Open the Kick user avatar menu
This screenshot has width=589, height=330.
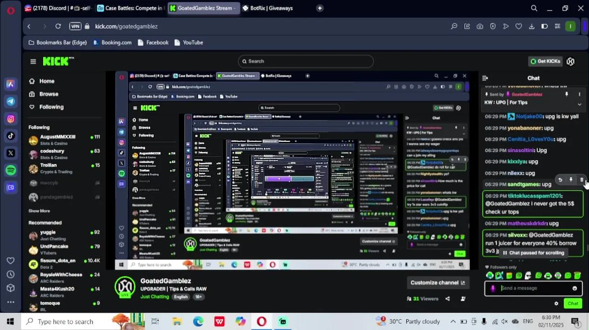pos(570,61)
